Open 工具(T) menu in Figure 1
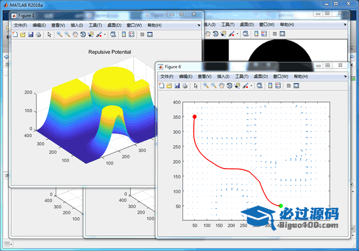 [95, 25]
